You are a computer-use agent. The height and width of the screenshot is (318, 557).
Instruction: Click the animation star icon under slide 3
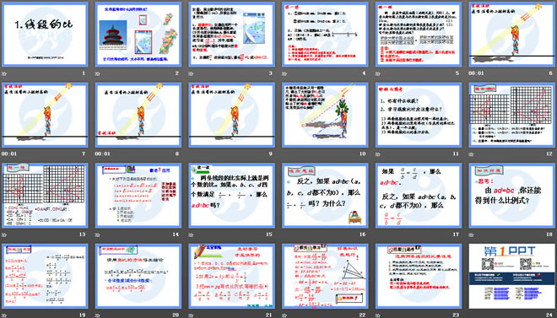pos(191,73)
